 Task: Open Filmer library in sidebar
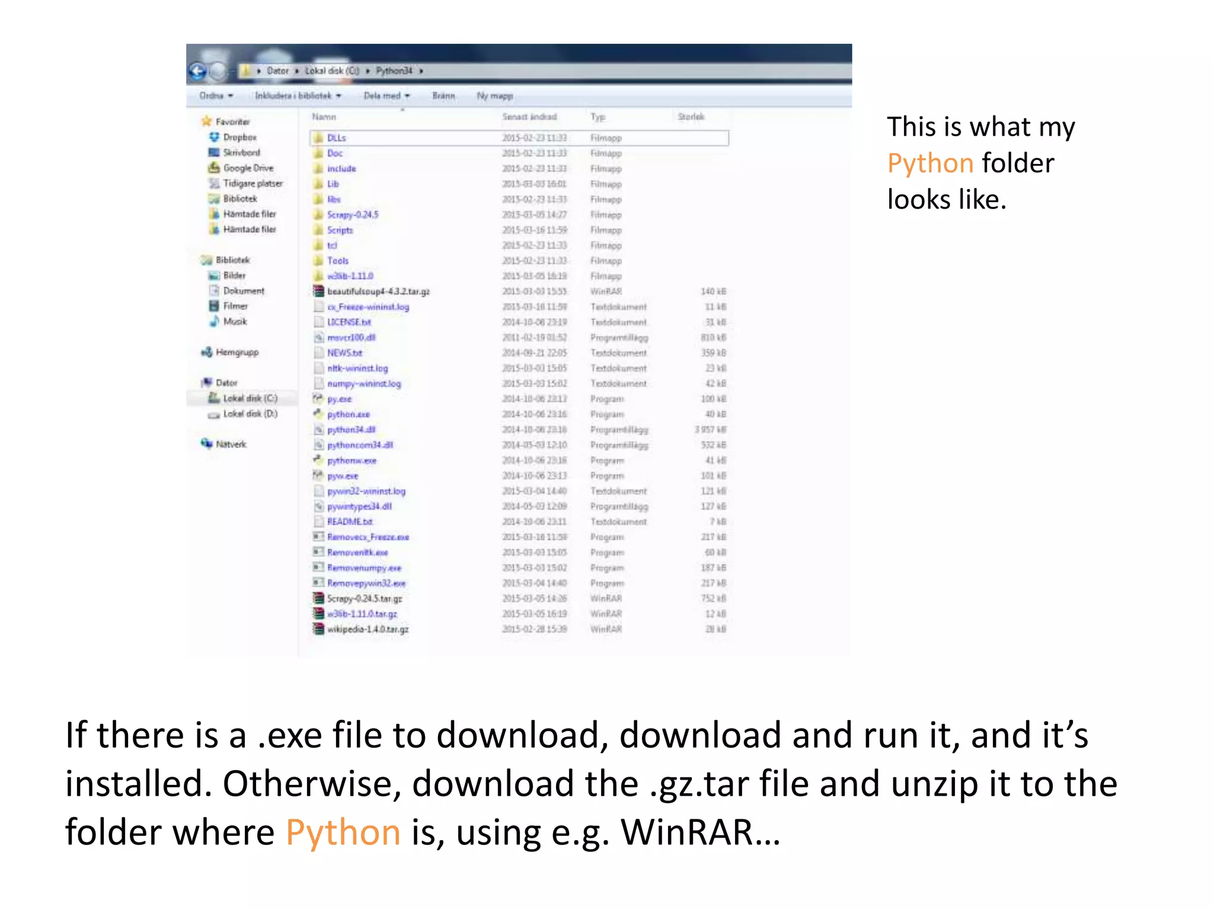[x=228, y=306]
